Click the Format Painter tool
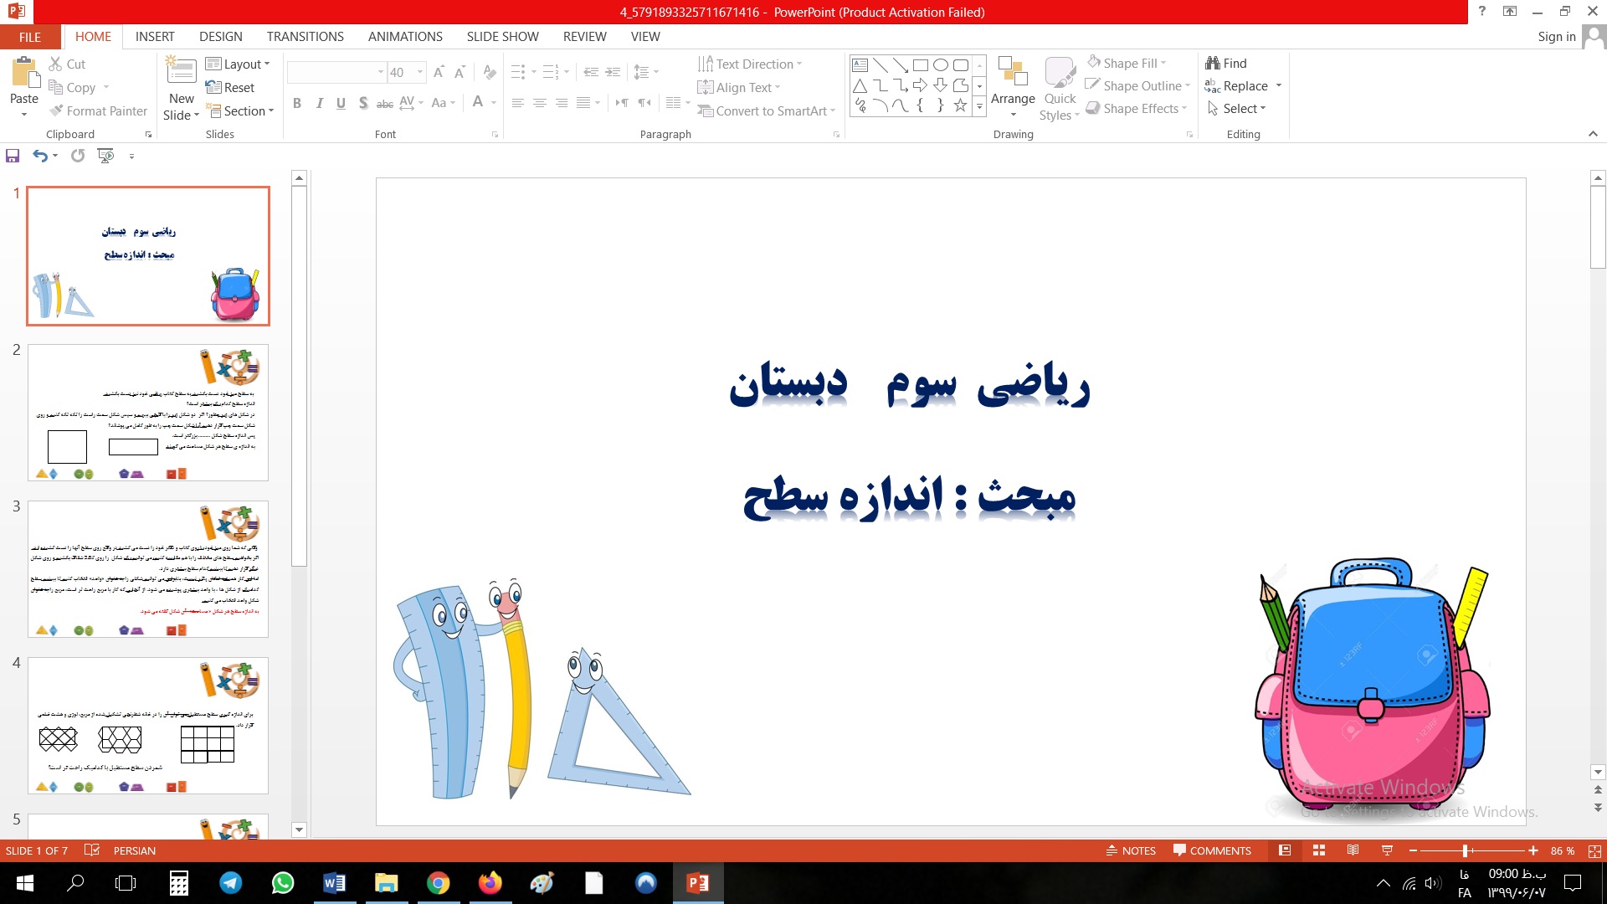1607x904 pixels. (98, 110)
